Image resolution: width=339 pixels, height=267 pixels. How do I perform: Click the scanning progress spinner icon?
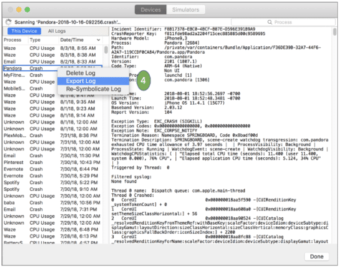pyautogui.click(x=7, y=22)
